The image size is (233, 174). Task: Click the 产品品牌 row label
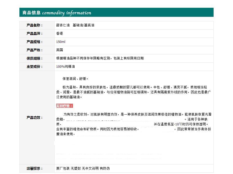34,34
